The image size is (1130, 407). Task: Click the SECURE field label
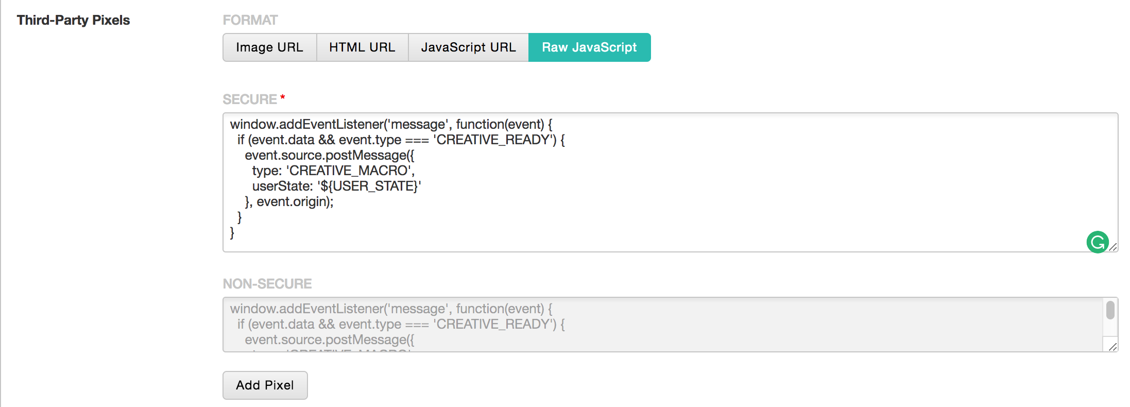coord(250,99)
